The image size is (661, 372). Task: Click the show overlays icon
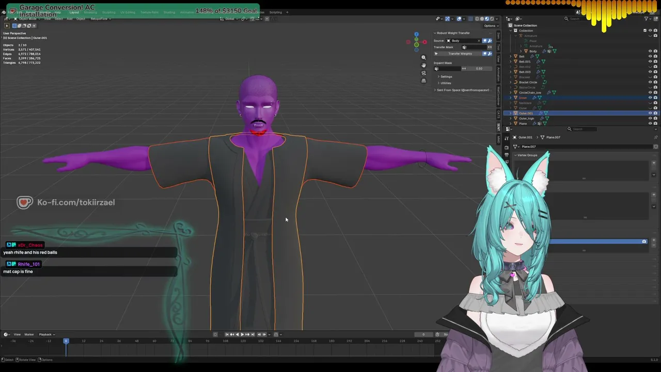click(459, 19)
